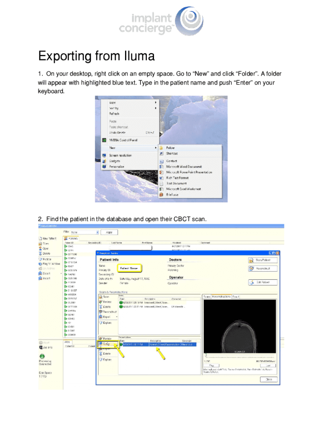
Task: Select Folder in the New submenu
Action: coord(171,148)
